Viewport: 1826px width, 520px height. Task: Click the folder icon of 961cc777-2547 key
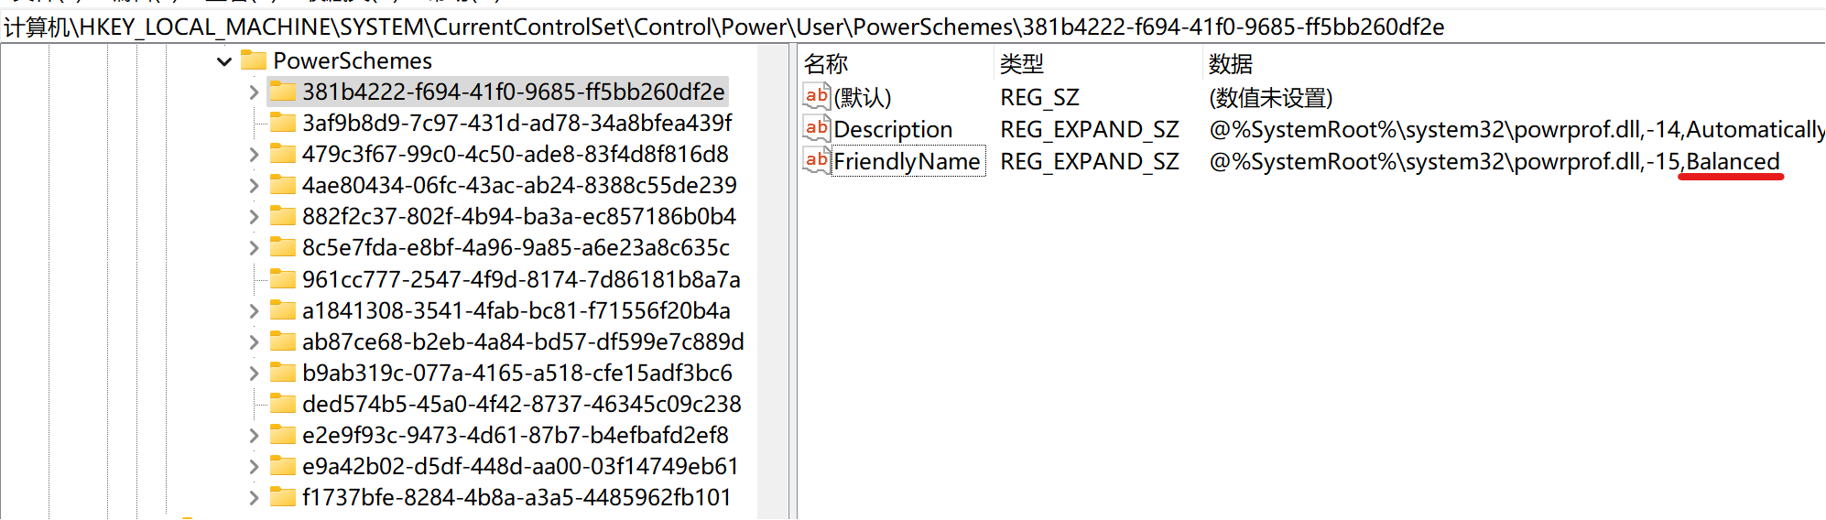click(x=283, y=279)
